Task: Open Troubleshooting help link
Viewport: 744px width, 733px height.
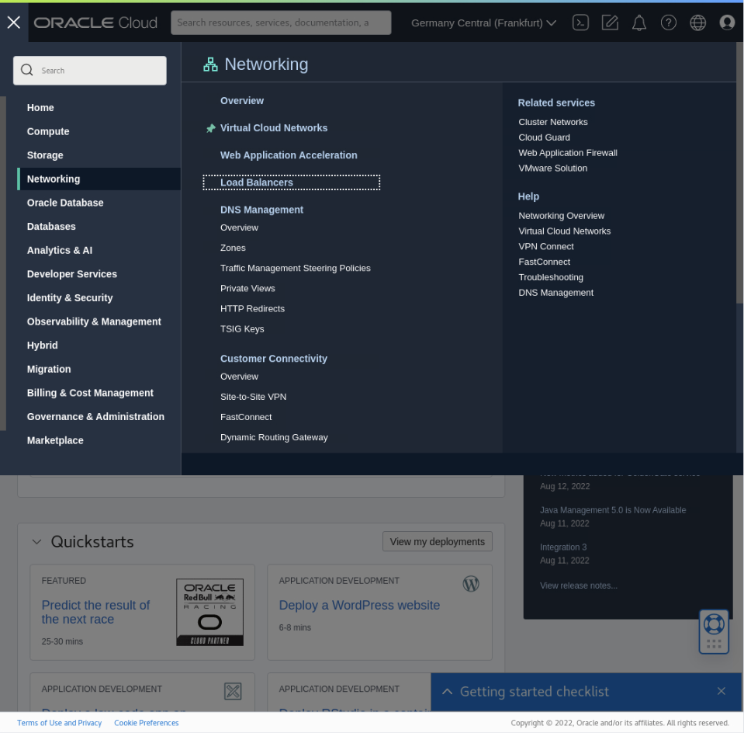Action: tap(550, 277)
